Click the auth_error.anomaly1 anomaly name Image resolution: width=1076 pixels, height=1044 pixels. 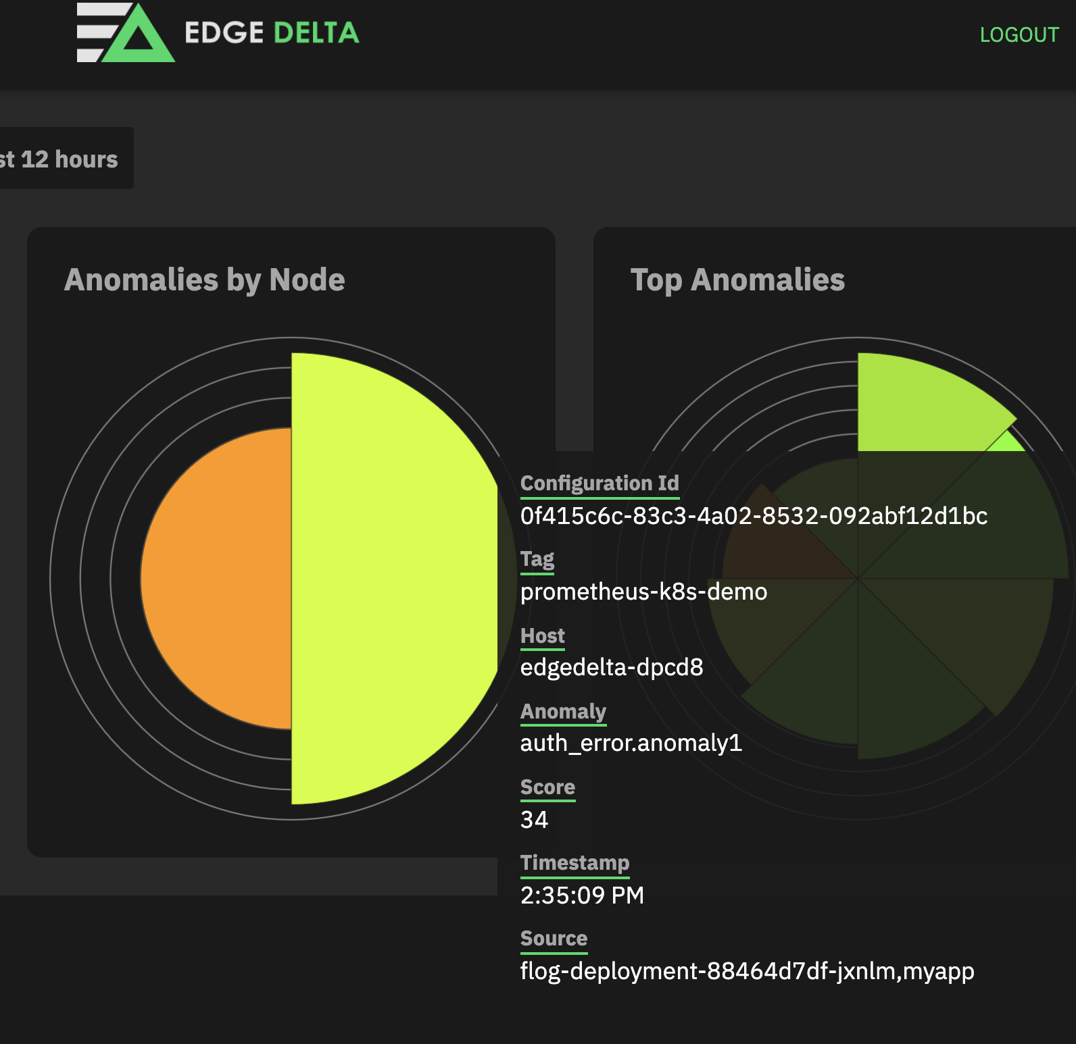pyautogui.click(x=631, y=743)
